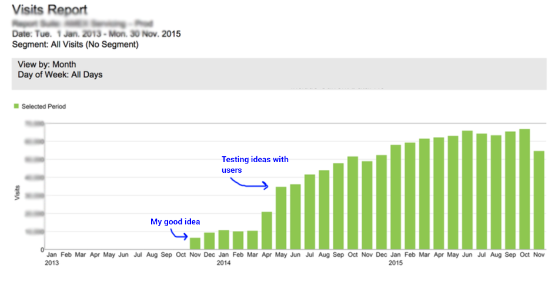Select the September 2014 bar
558x282 pixels.
click(339, 206)
